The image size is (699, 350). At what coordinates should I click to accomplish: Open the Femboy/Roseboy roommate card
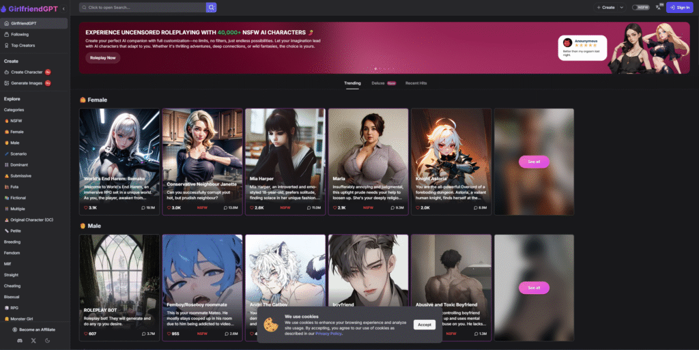pyautogui.click(x=202, y=288)
